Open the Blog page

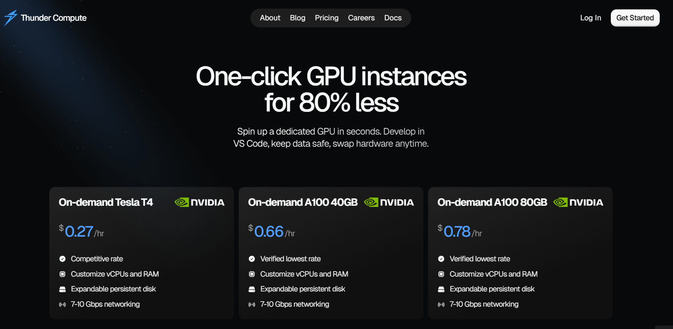(297, 18)
